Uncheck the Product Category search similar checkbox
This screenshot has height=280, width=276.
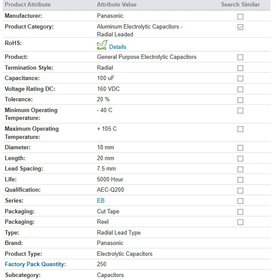pos(240,27)
